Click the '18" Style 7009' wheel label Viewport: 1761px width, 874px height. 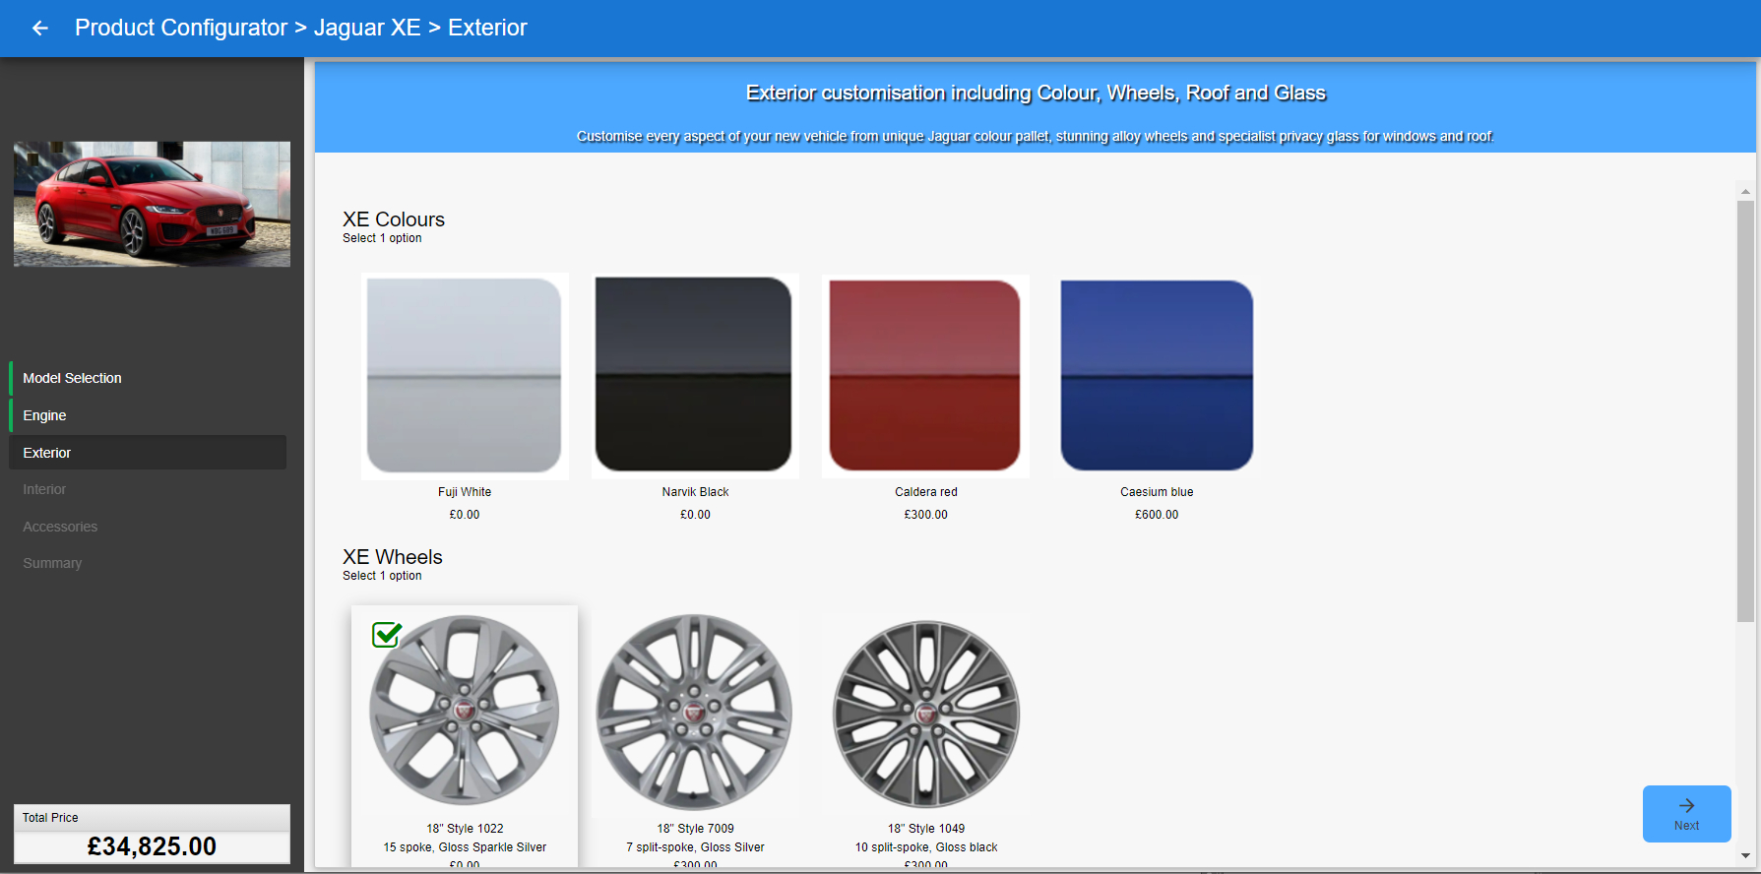[695, 829]
